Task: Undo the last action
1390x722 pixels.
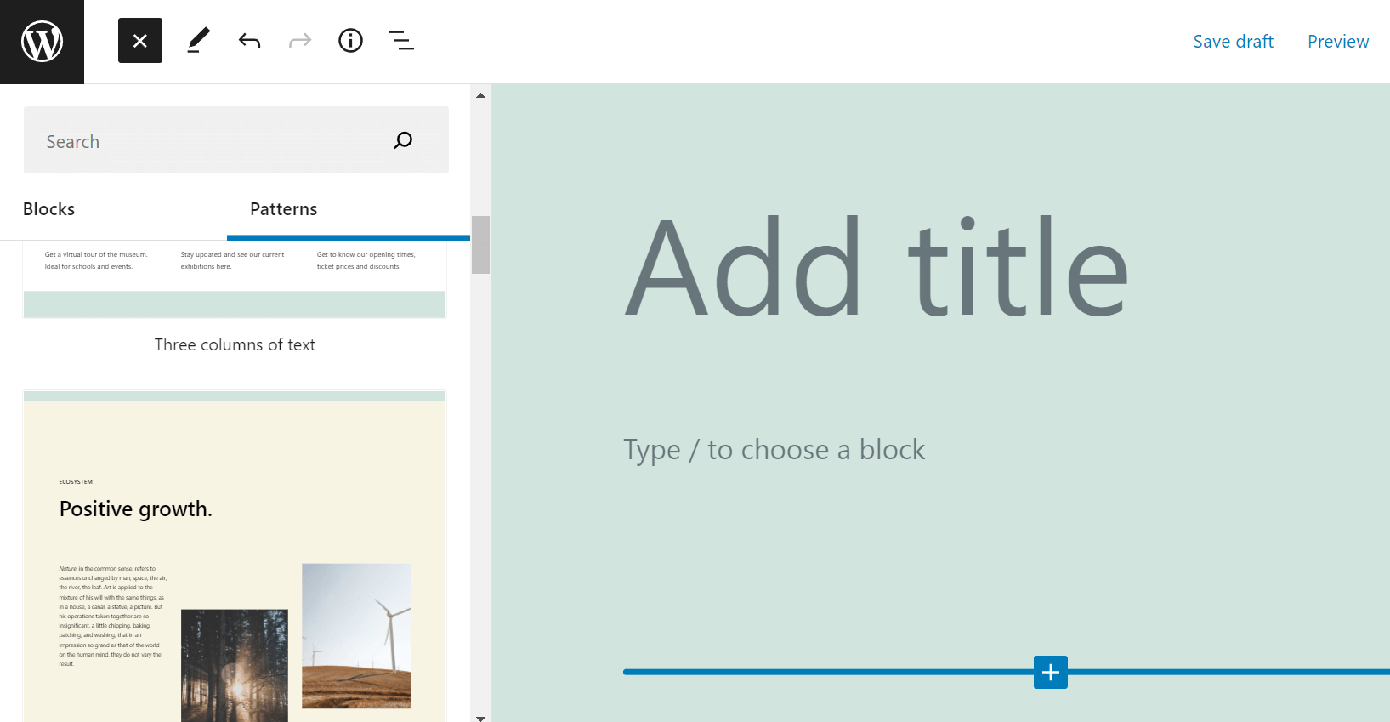Action: click(249, 40)
